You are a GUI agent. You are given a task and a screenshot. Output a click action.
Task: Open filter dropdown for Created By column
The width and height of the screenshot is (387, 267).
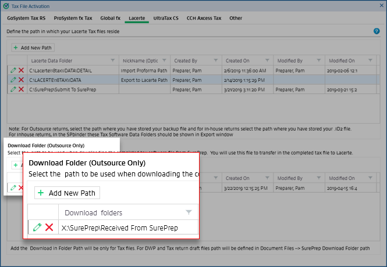tap(216, 60)
